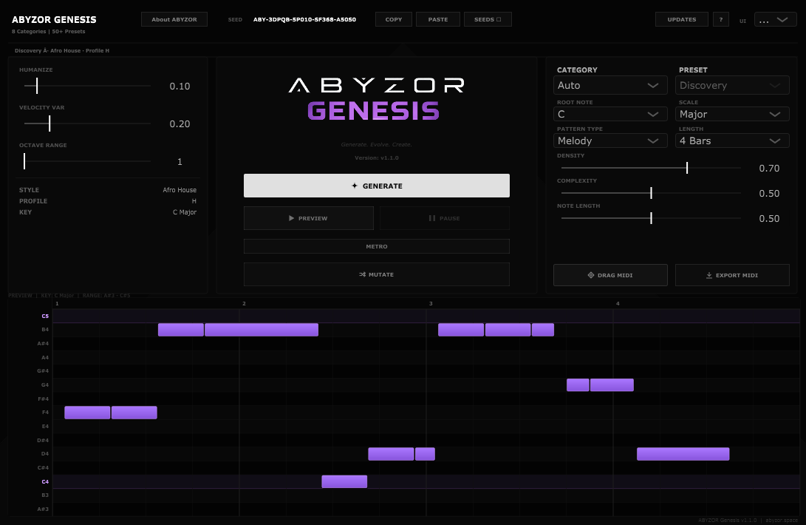Open the UI options dropdown
The width and height of the screenshot is (806, 525).
click(775, 19)
